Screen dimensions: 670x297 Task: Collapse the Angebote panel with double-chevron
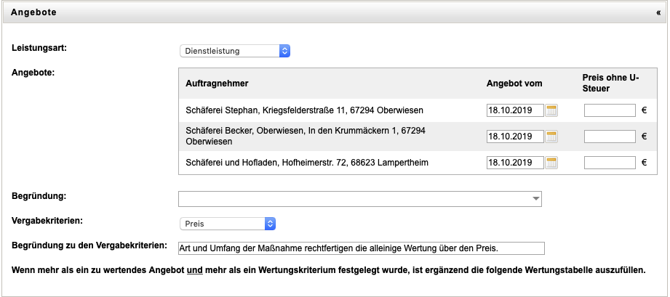click(x=658, y=12)
